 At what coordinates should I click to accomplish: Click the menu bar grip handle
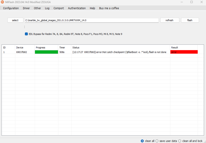[x=1, y=8]
